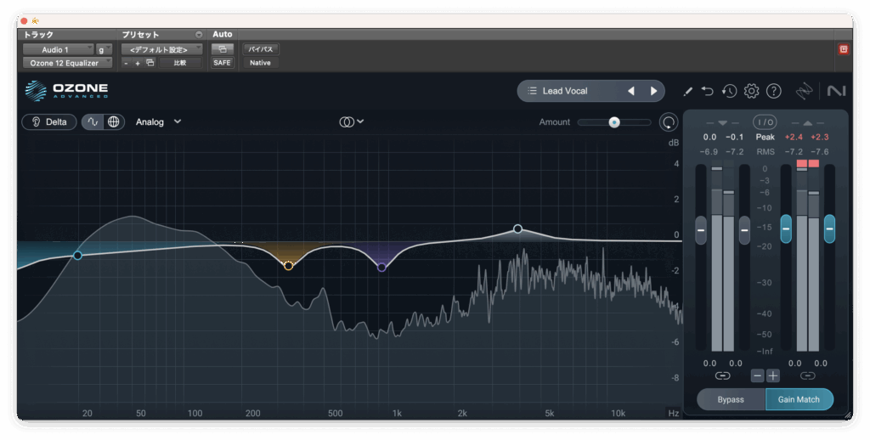Viewport: 870px width, 440px height.
Task: Click the Bypass button in Ozone
Action: pyautogui.click(x=731, y=399)
